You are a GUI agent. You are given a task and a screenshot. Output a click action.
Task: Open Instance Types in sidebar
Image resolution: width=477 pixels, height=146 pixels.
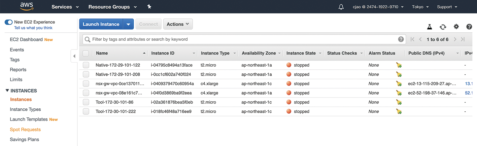(x=25, y=109)
